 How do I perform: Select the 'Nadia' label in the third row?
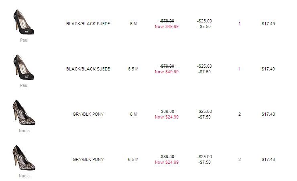tap(24, 131)
